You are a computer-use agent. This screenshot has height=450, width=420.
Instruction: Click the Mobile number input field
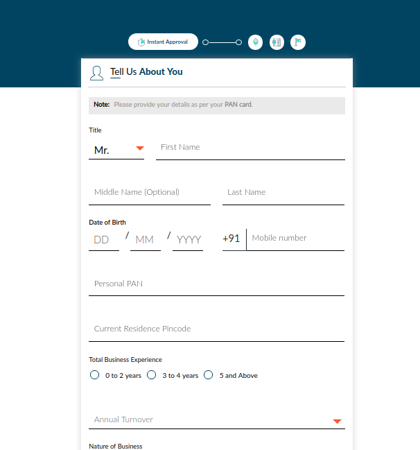295,239
